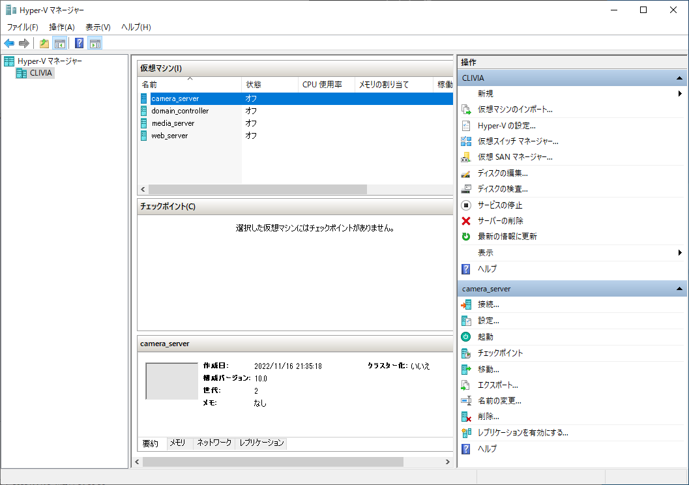
Task: Click left arrow of bottom center scrollbar
Action: (137, 462)
